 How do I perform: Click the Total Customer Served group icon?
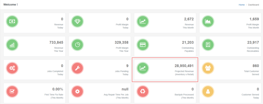[208, 68]
